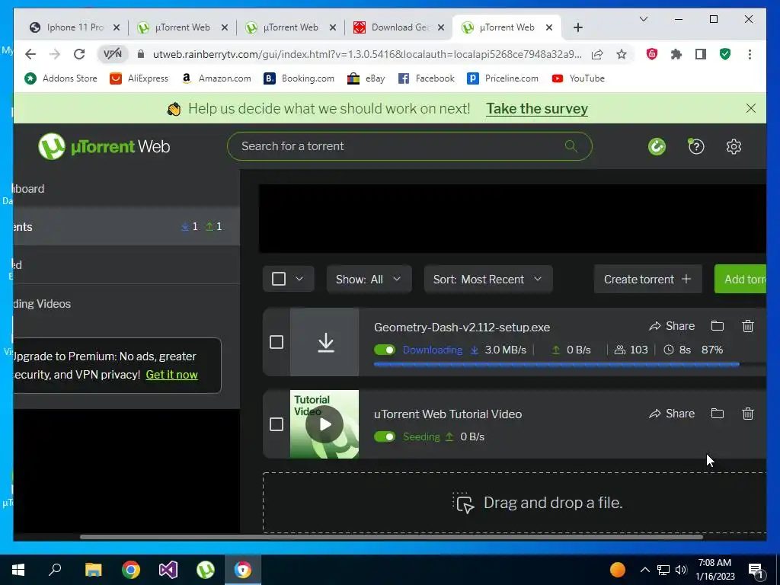Viewport: 780px width, 585px height.
Task: Open folder for uTorrent Web Tutorial Video
Action: pyautogui.click(x=718, y=414)
